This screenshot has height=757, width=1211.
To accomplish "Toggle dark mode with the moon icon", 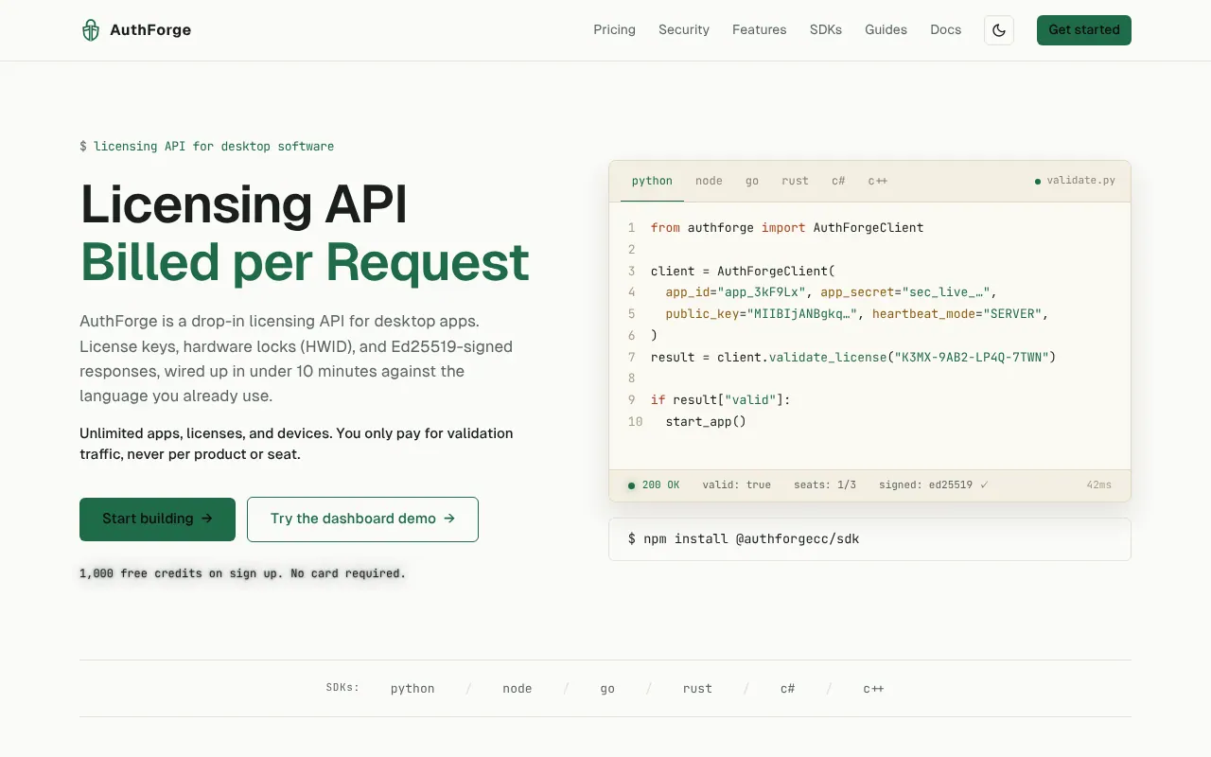I will click(x=999, y=30).
